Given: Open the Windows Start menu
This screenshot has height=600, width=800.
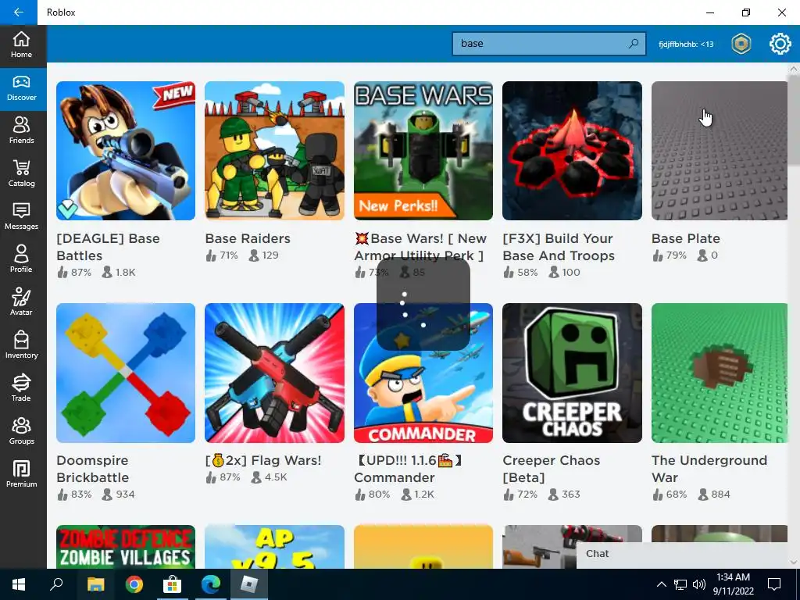Looking at the screenshot, I should click(x=19, y=584).
